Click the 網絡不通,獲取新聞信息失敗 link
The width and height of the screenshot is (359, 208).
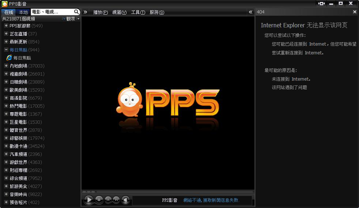(211, 200)
